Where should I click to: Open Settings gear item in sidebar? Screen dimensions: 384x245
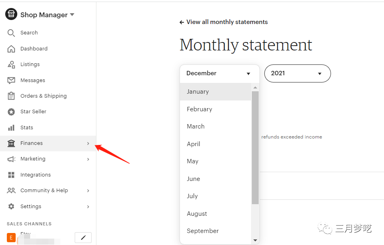pyautogui.click(x=11, y=207)
